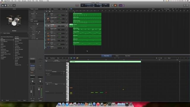Toggle Catch Playhead in Piano Roll
The image size is (190, 107).
point(74,58)
